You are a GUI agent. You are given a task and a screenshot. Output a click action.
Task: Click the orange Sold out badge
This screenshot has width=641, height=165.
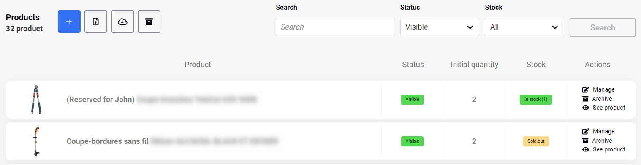click(x=536, y=141)
